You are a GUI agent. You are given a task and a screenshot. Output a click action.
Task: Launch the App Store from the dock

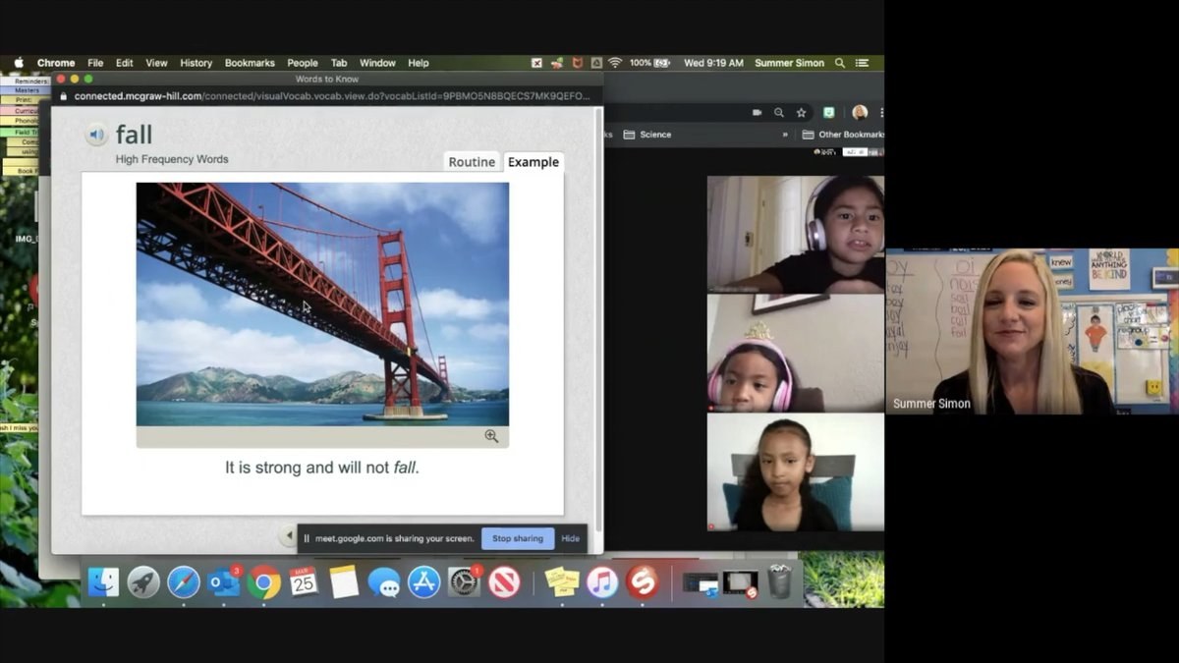(423, 582)
